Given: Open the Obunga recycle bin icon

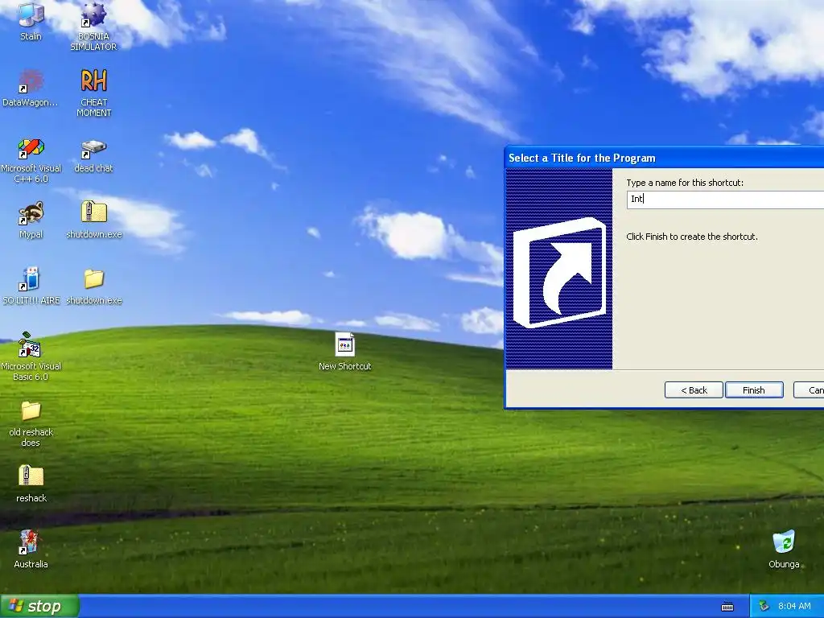Looking at the screenshot, I should pos(784,542).
